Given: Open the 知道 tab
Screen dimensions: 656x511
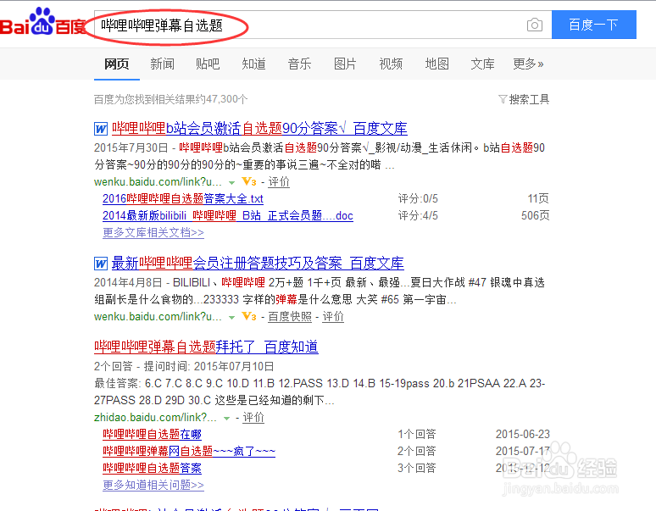Looking at the screenshot, I should [253, 64].
